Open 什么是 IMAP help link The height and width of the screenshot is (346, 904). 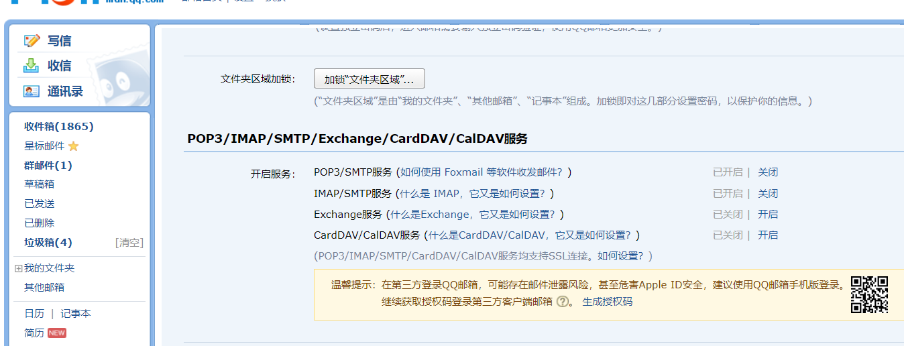click(473, 194)
